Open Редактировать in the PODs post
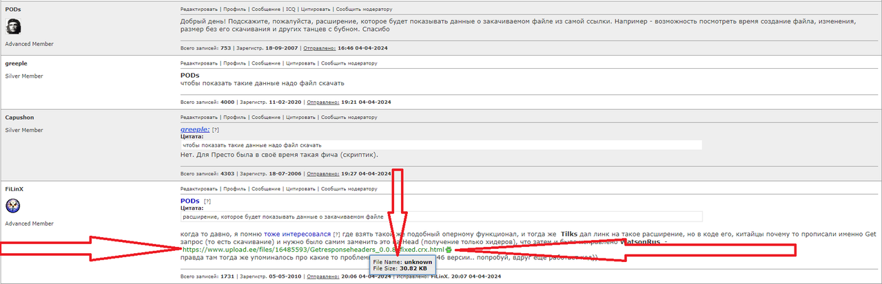 [x=200, y=10]
